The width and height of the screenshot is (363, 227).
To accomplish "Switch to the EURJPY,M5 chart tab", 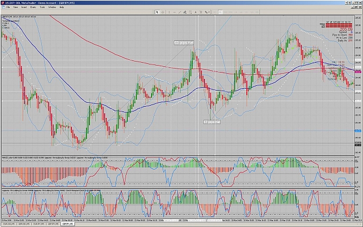I will point(39,224).
